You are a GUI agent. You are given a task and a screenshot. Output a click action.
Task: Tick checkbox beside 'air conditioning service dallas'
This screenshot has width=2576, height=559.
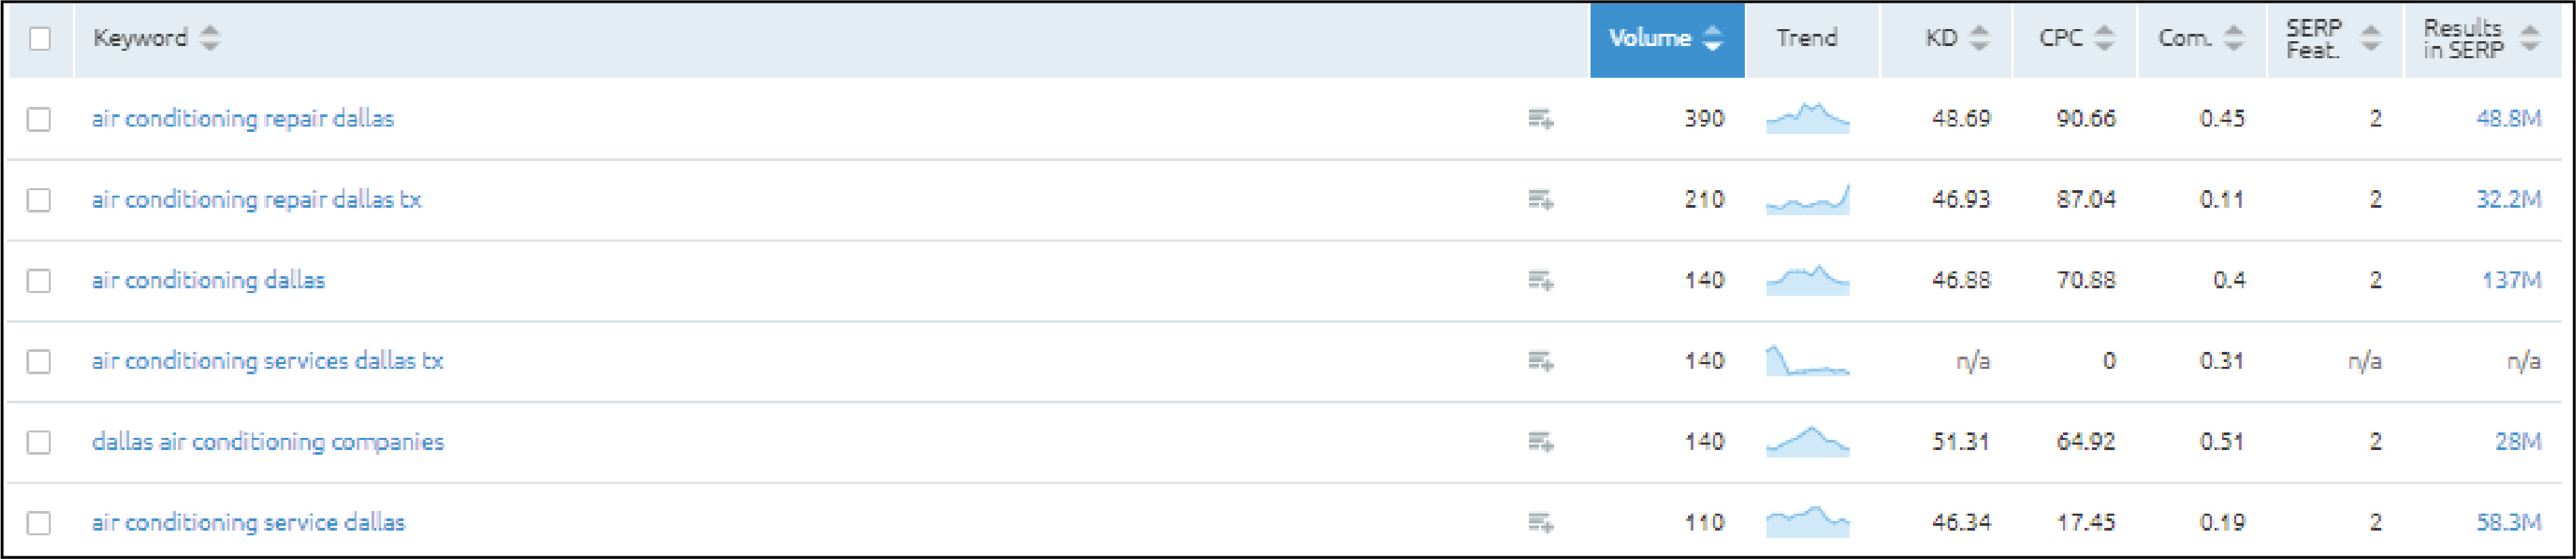39,523
